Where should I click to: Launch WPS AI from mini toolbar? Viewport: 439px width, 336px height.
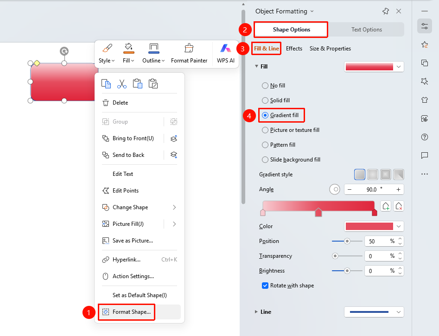coord(226,53)
